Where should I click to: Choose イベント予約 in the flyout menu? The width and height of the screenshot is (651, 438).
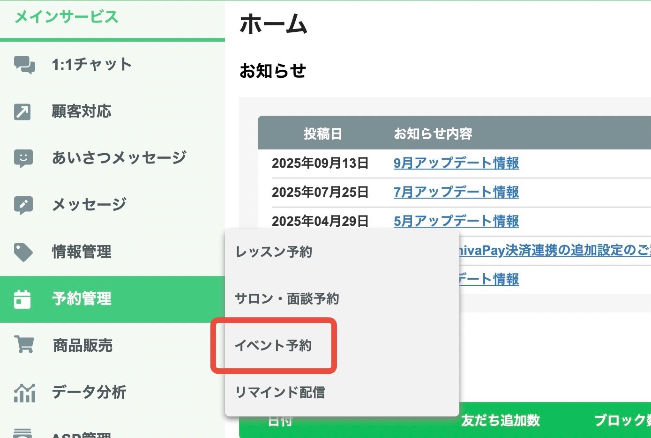(x=273, y=346)
